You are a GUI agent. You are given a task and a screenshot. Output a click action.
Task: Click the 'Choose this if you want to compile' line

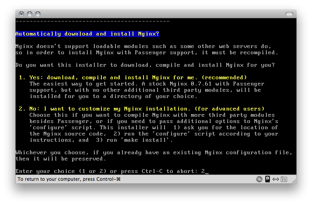(x=152, y=115)
